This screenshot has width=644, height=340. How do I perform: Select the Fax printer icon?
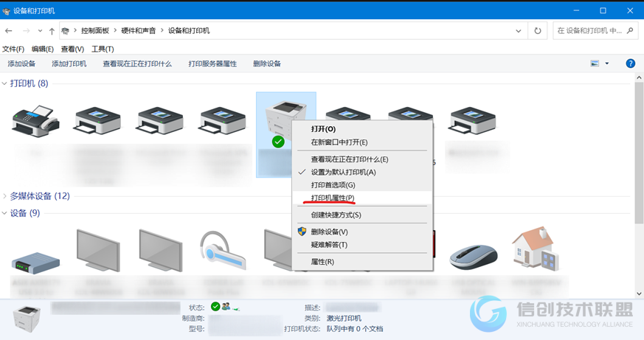(x=35, y=122)
